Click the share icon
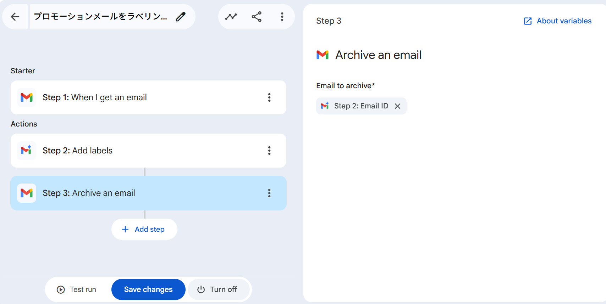Viewport: 606px width, 304px height. coord(257,17)
